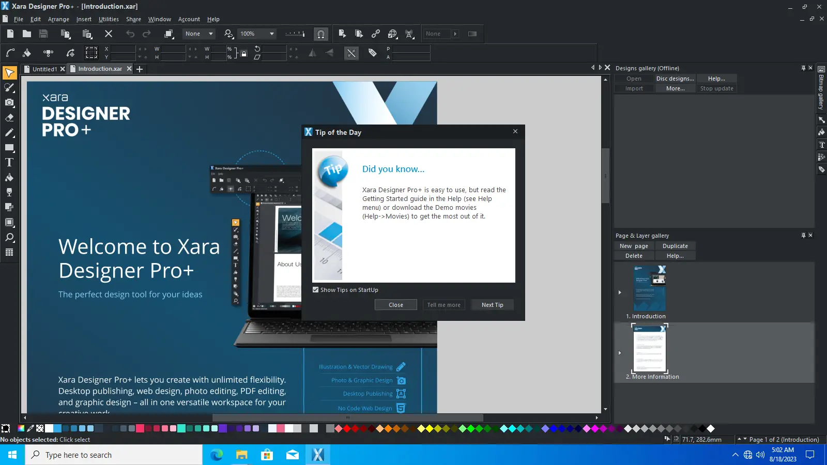This screenshot has height=465, width=827.
Task: Click Disc designs button in Designs gallery
Action: [x=675, y=79]
